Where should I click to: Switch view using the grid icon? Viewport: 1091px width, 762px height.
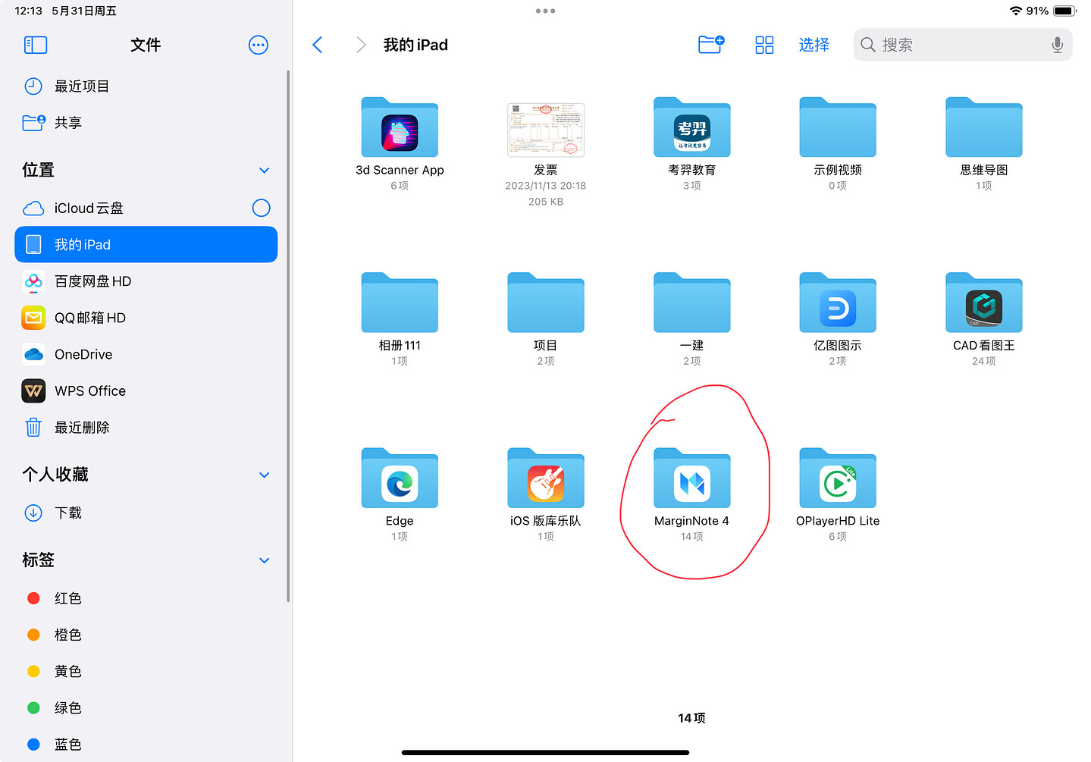pos(764,45)
